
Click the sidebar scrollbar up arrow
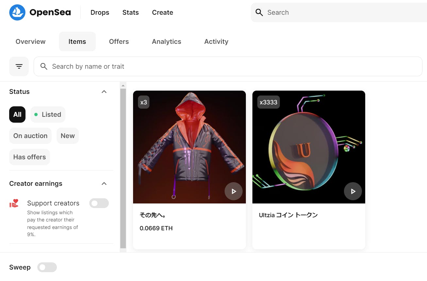click(123, 85)
